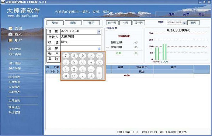Screen dimensions: 212x136
Task: Click keypad digit 1
Action: (66, 69)
